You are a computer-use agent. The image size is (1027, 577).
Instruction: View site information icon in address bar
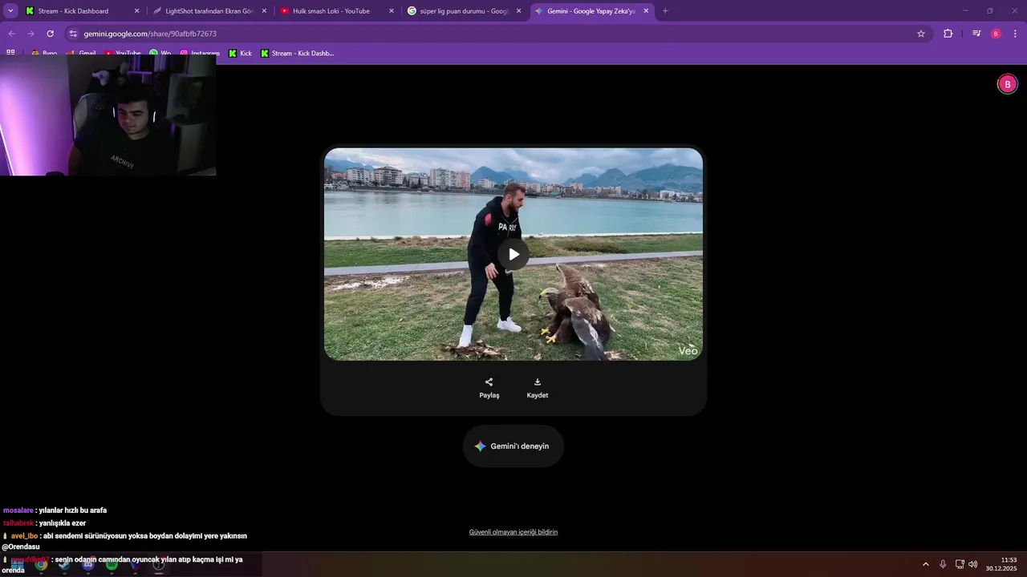click(73, 34)
